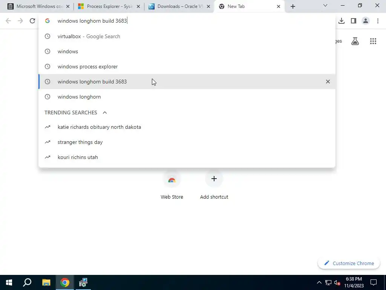
Task: Open the profile avatar menu
Action: 366,21
